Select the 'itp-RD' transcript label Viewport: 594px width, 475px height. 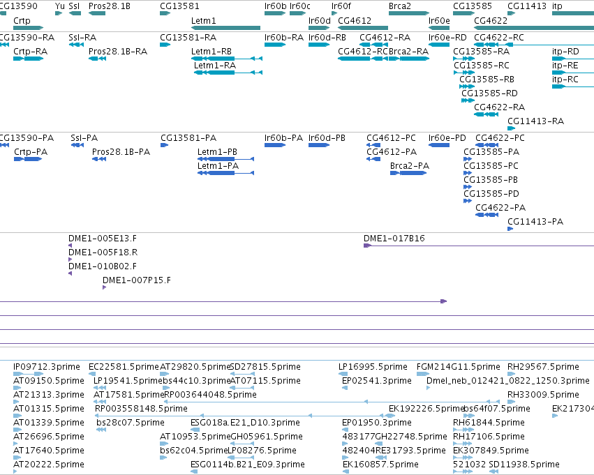565,52
